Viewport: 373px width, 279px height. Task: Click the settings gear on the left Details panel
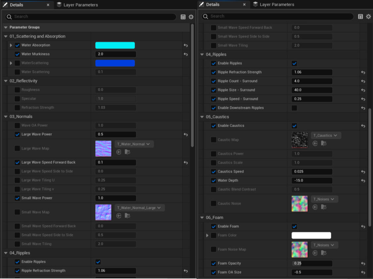point(191,17)
